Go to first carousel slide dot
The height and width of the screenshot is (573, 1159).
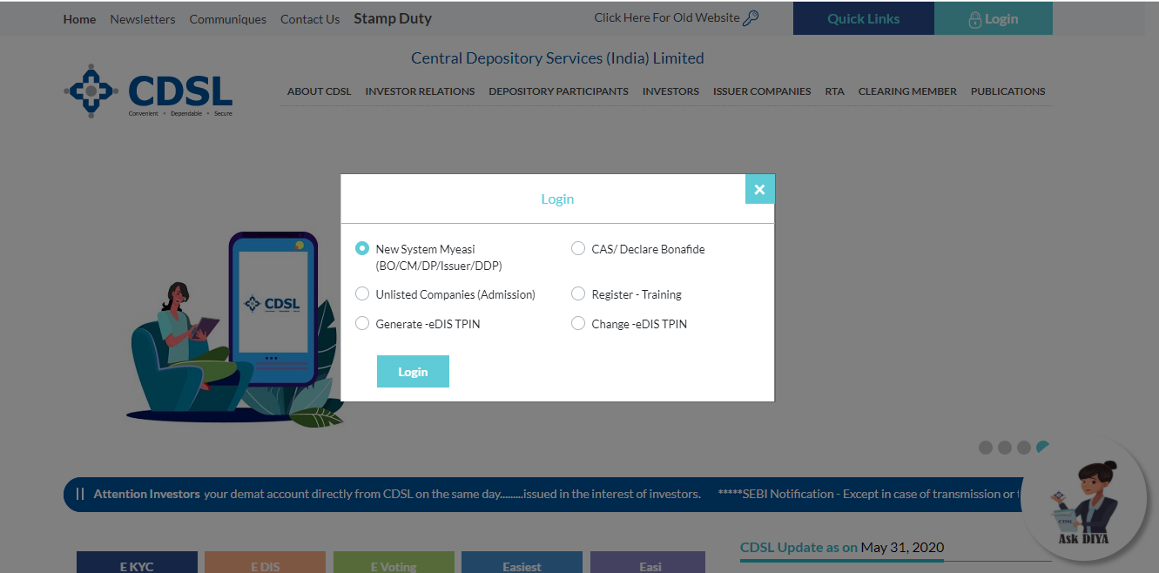(986, 448)
